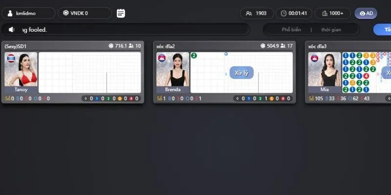Open the xóc đĩa2 table title
This screenshot has width=391, height=195.
point(166,46)
